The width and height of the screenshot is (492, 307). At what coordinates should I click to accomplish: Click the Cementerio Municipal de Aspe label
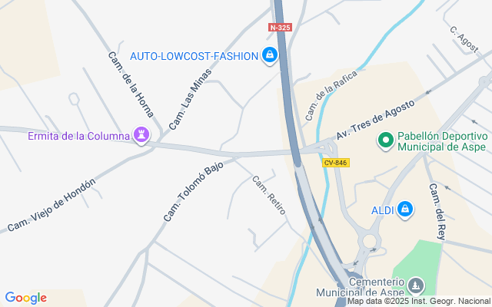[x=361, y=287]
